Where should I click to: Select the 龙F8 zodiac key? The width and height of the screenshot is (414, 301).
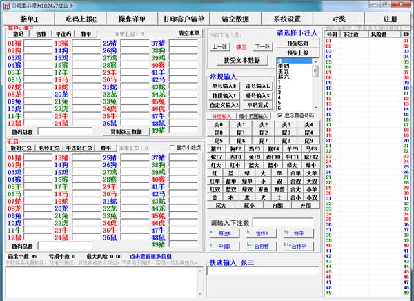point(235,157)
